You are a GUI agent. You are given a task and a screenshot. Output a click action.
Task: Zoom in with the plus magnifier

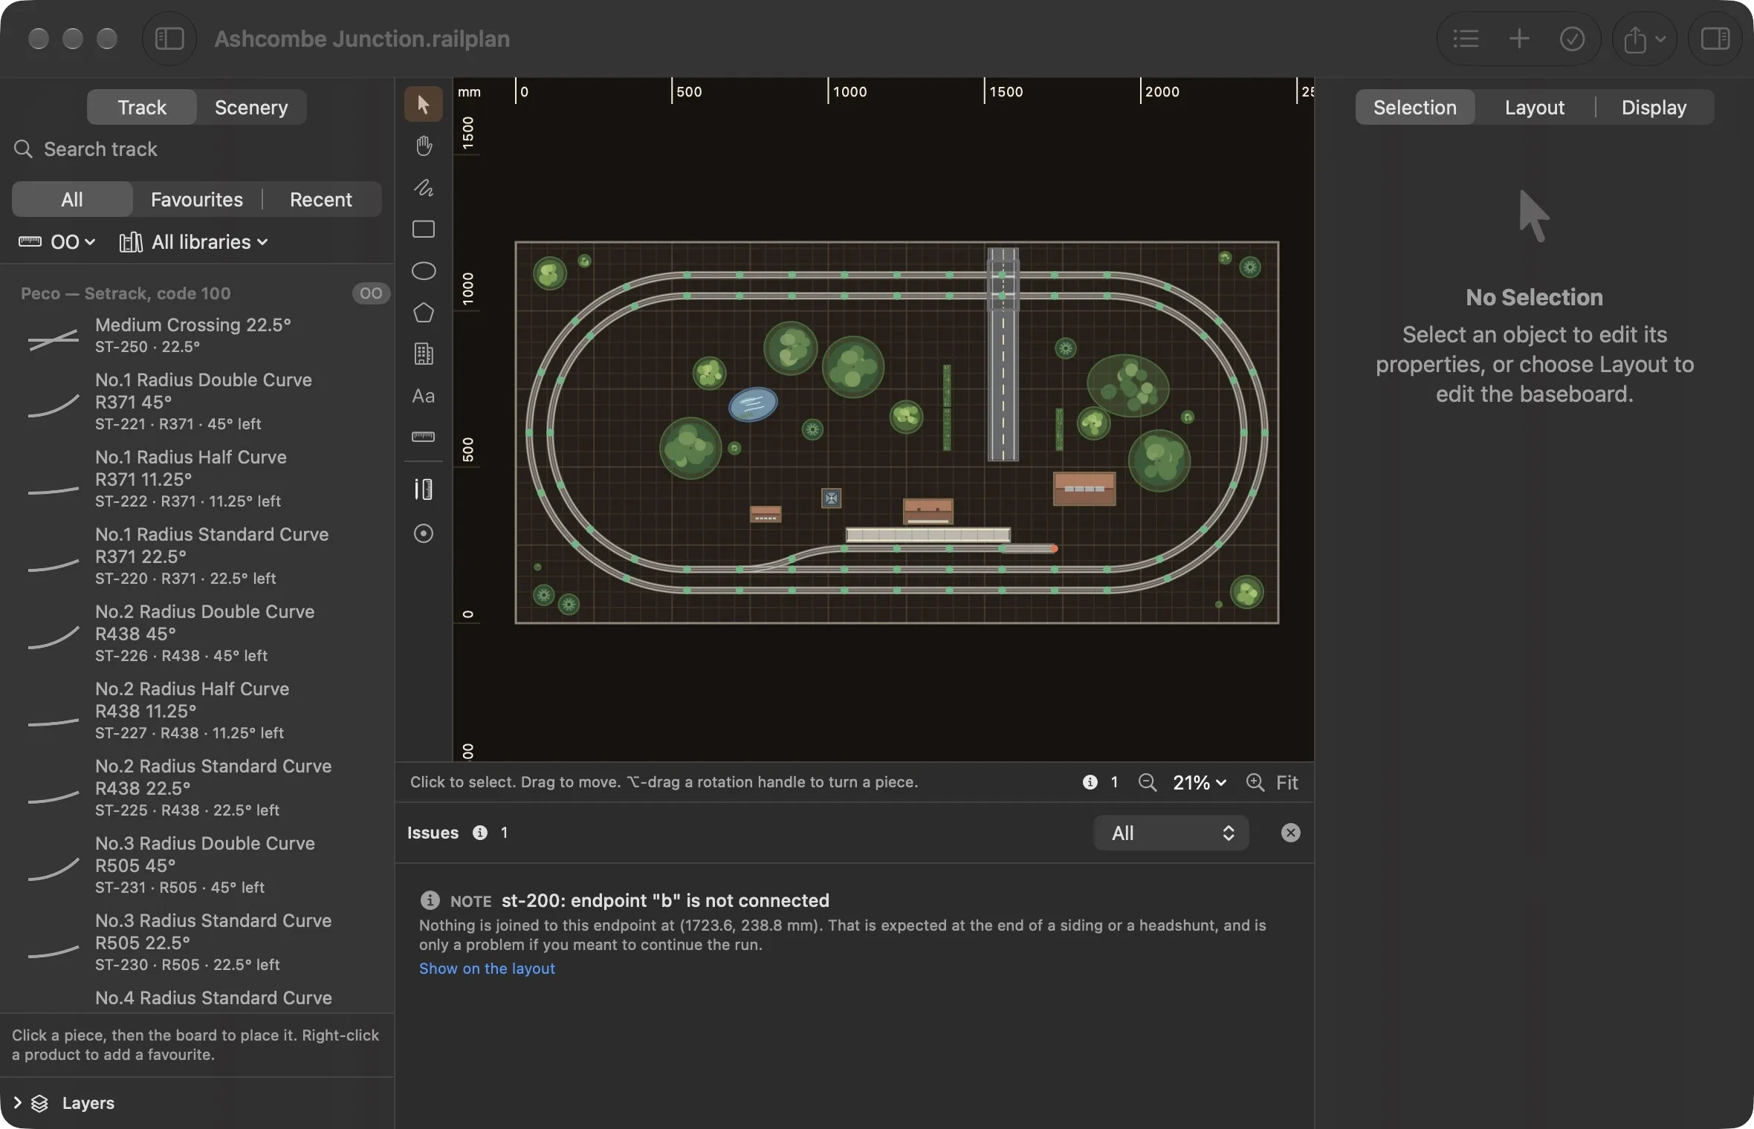point(1255,782)
